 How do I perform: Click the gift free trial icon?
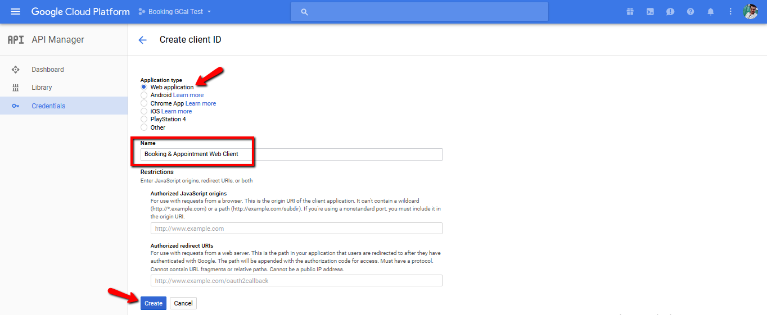click(630, 12)
